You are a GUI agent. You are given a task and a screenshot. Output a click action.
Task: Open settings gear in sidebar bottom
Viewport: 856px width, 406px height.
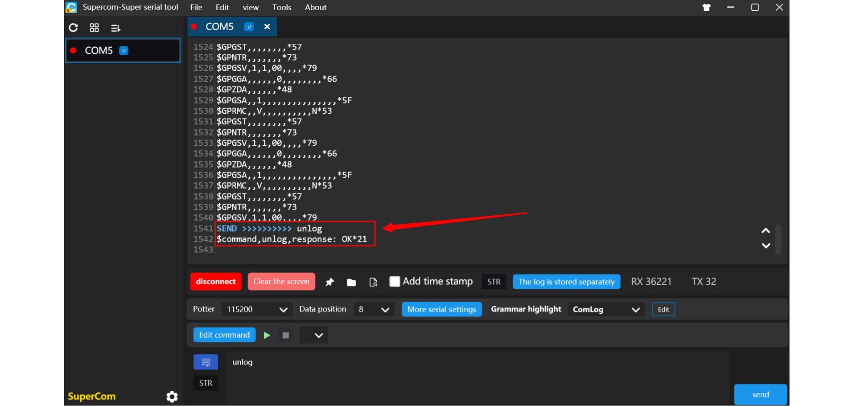(x=172, y=397)
